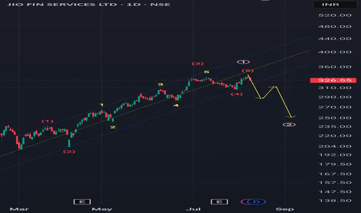Select the yellow 2 sub-wave label
This screenshot has width=361, height=213.
click(x=113, y=127)
